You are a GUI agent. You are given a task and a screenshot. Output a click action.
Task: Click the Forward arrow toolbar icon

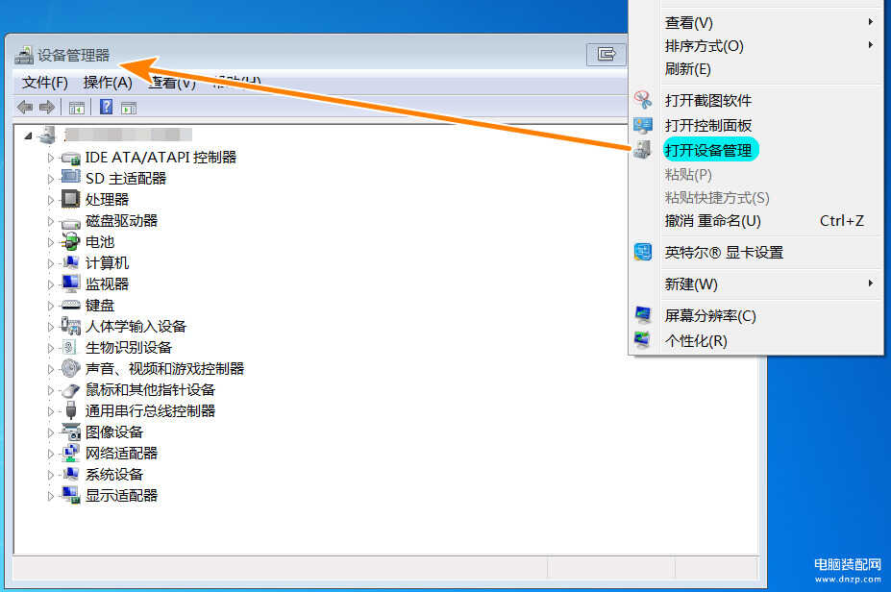[47, 107]
